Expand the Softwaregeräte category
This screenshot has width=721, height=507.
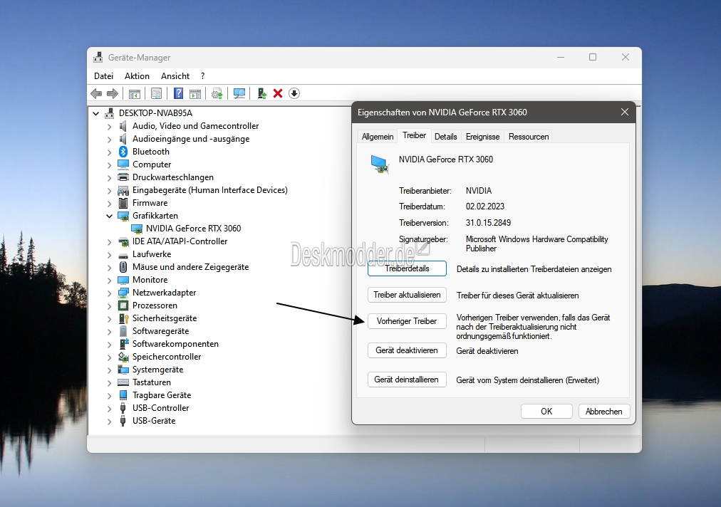[x=109, y=331]
